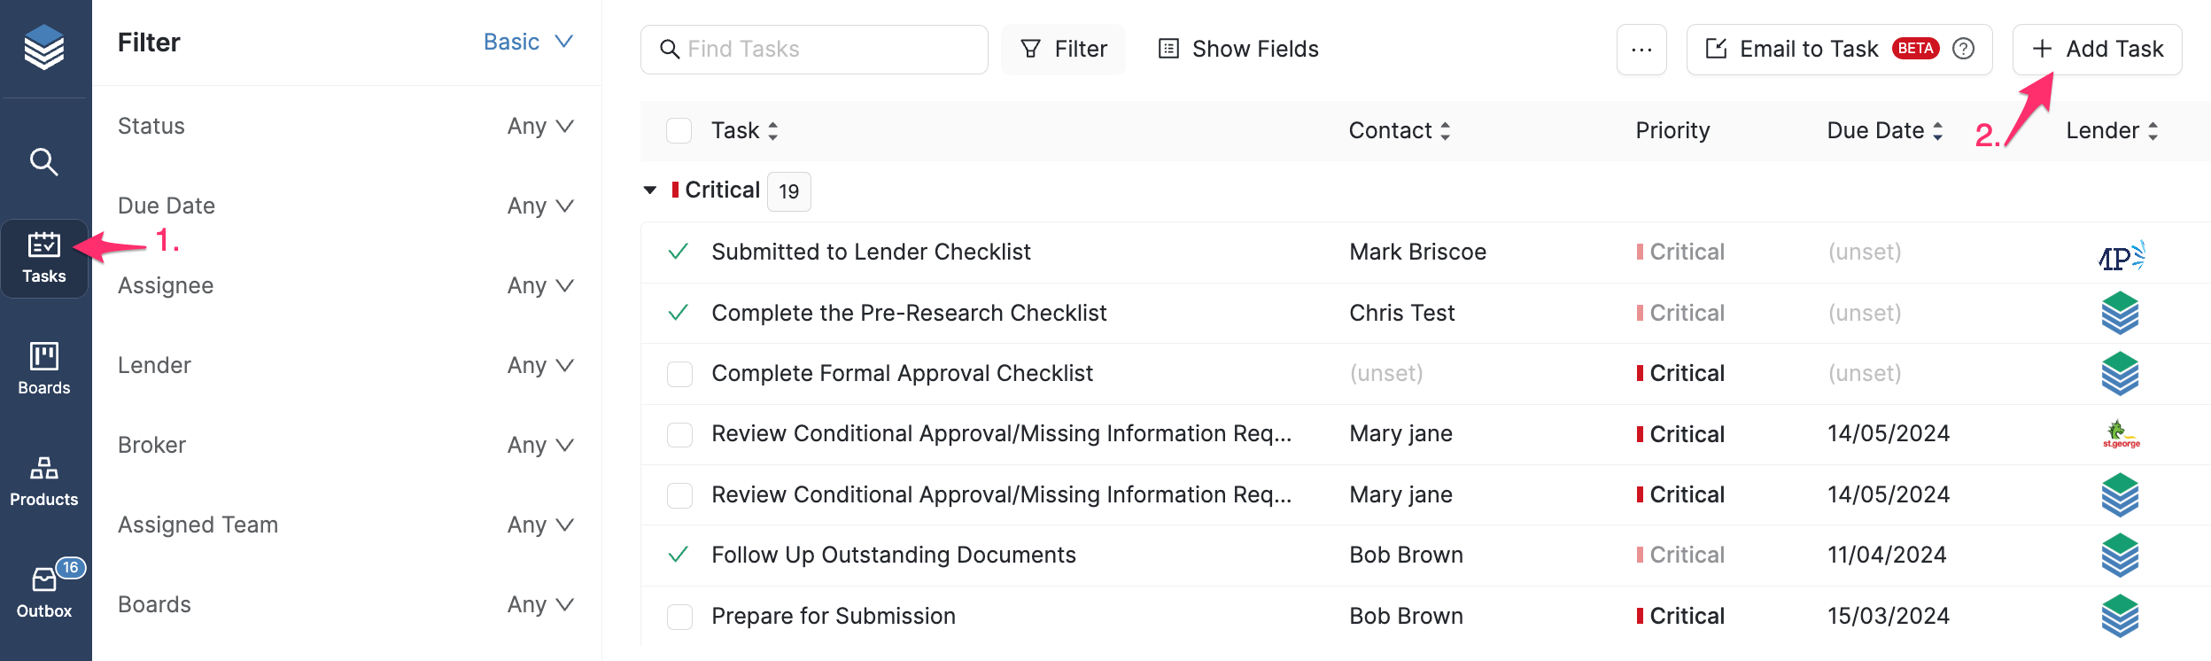The width and height of the screenshot is (2211, 661).
Task: Tick the select-all checkbox beside Task header
Action: click(679, 131)
